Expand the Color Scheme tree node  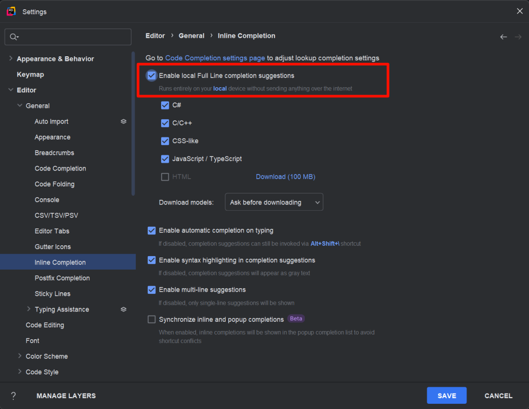coord(20,356)
